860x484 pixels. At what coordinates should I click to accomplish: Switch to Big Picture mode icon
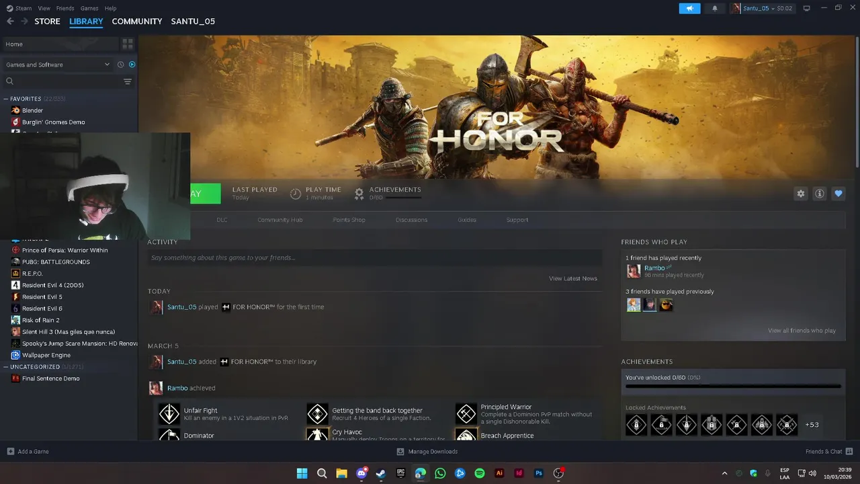(807, 8)
